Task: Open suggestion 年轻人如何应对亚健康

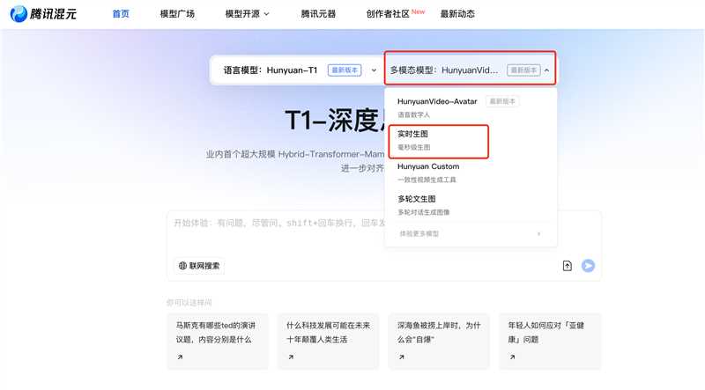Action: 550,341
